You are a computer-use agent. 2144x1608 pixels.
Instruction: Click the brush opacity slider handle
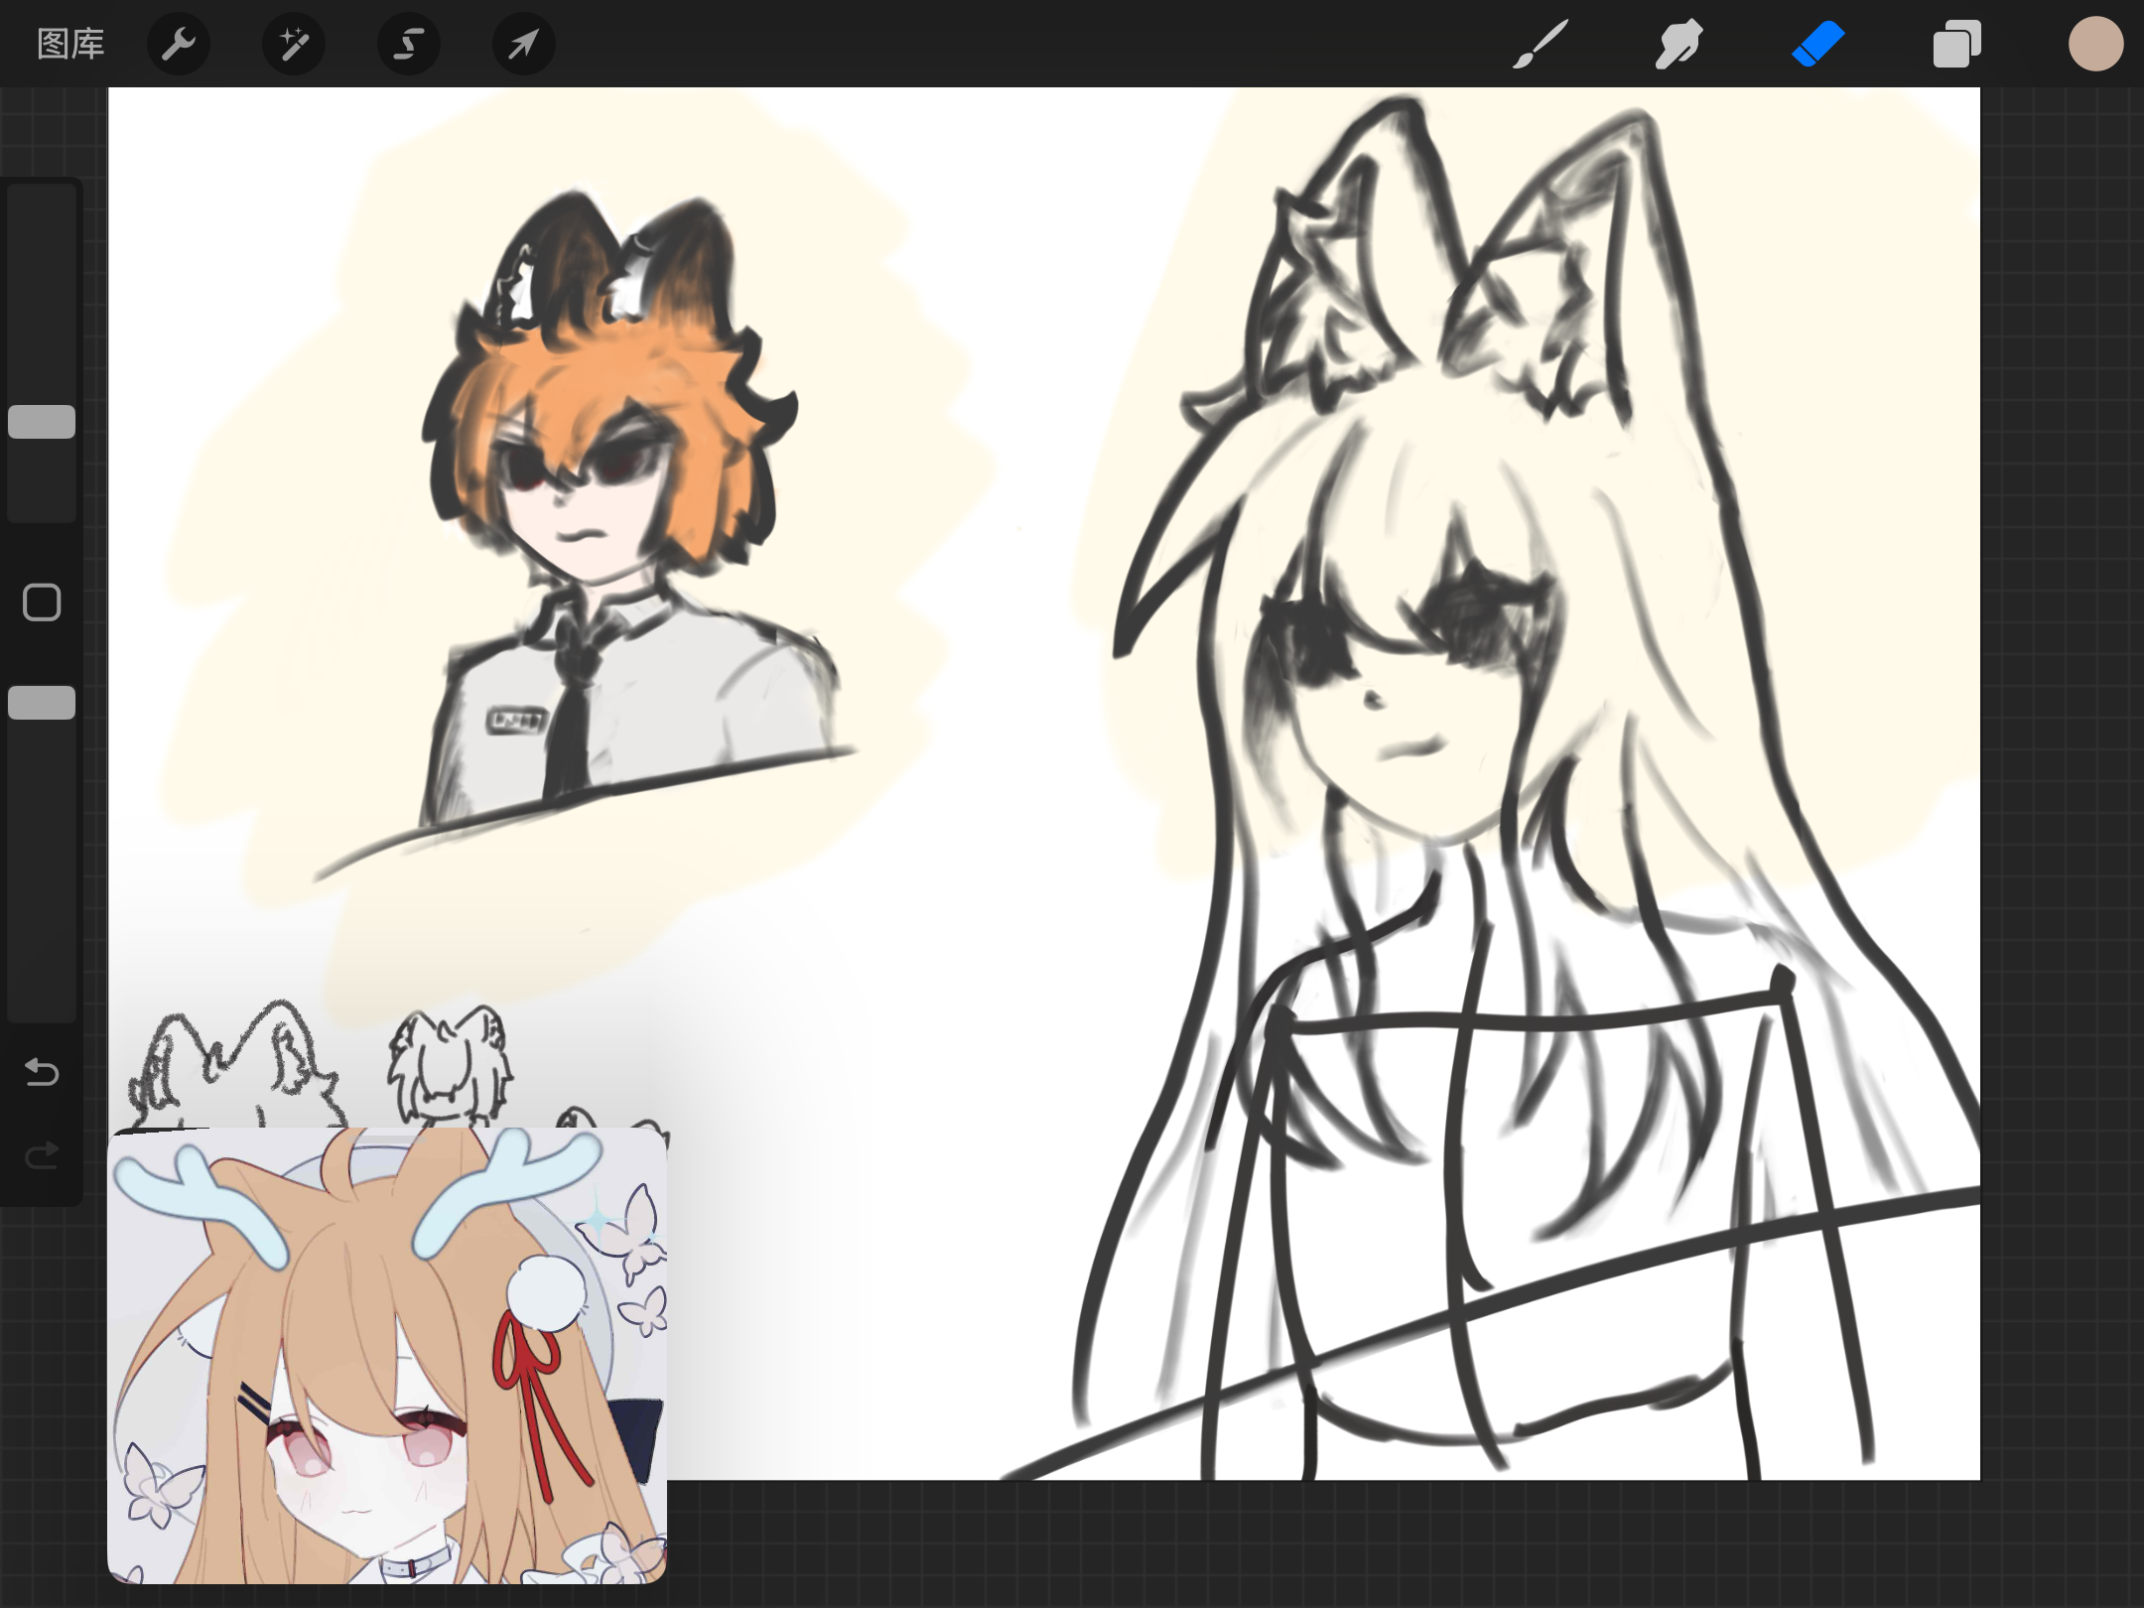pos(42,703)
